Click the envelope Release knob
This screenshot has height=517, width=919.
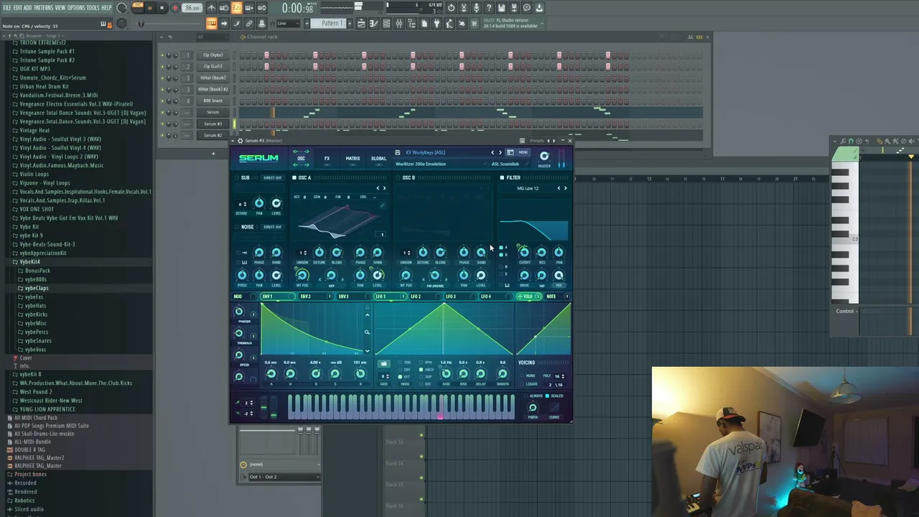360,373
